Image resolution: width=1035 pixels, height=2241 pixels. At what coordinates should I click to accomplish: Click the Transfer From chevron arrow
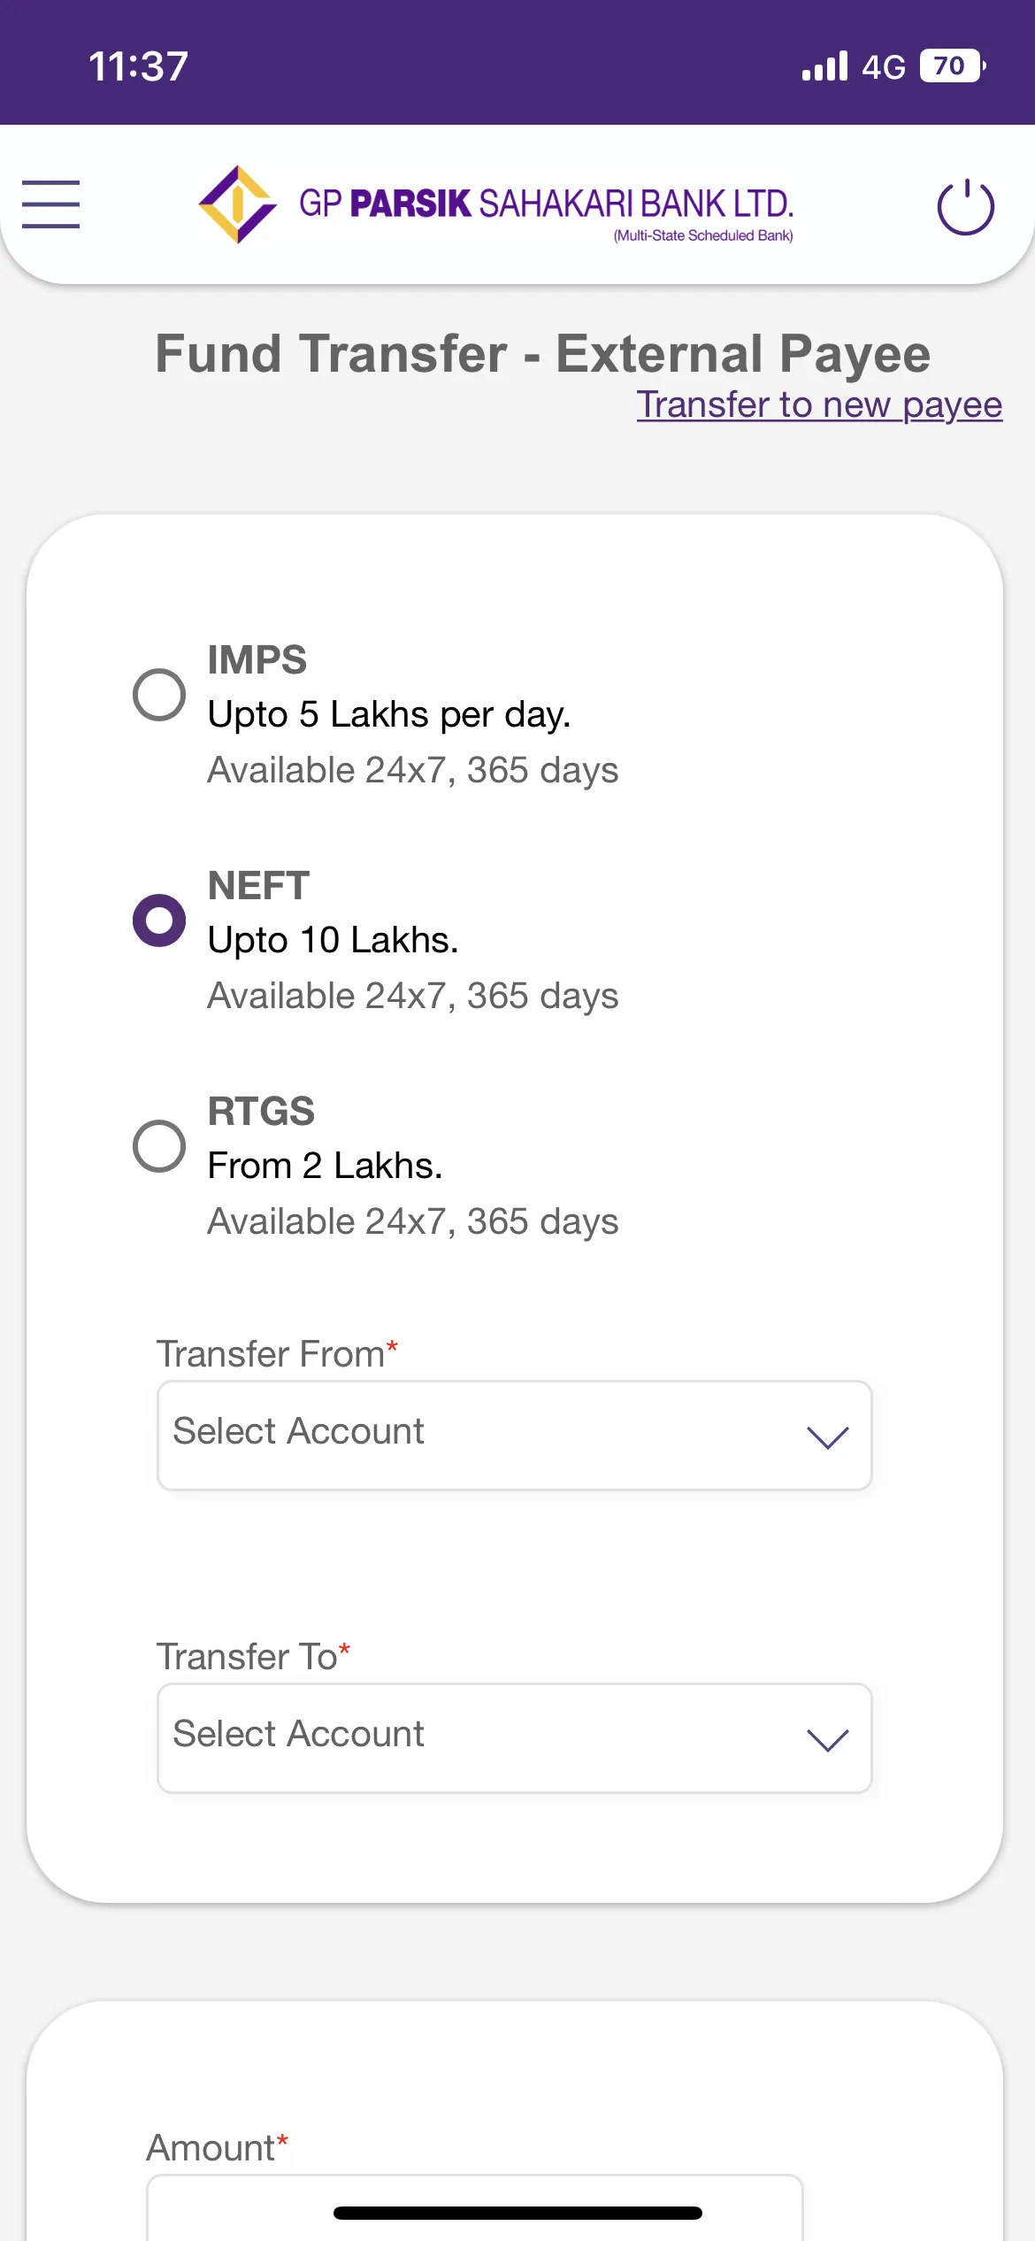[827, 1436]
